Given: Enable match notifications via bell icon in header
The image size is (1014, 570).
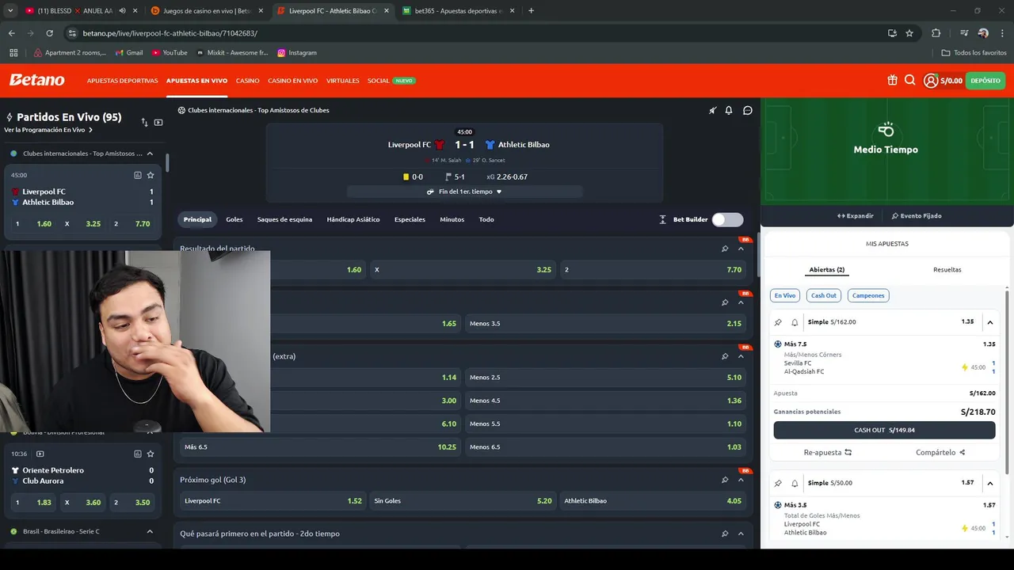Looking at the screenshot, I should point(729,110).
